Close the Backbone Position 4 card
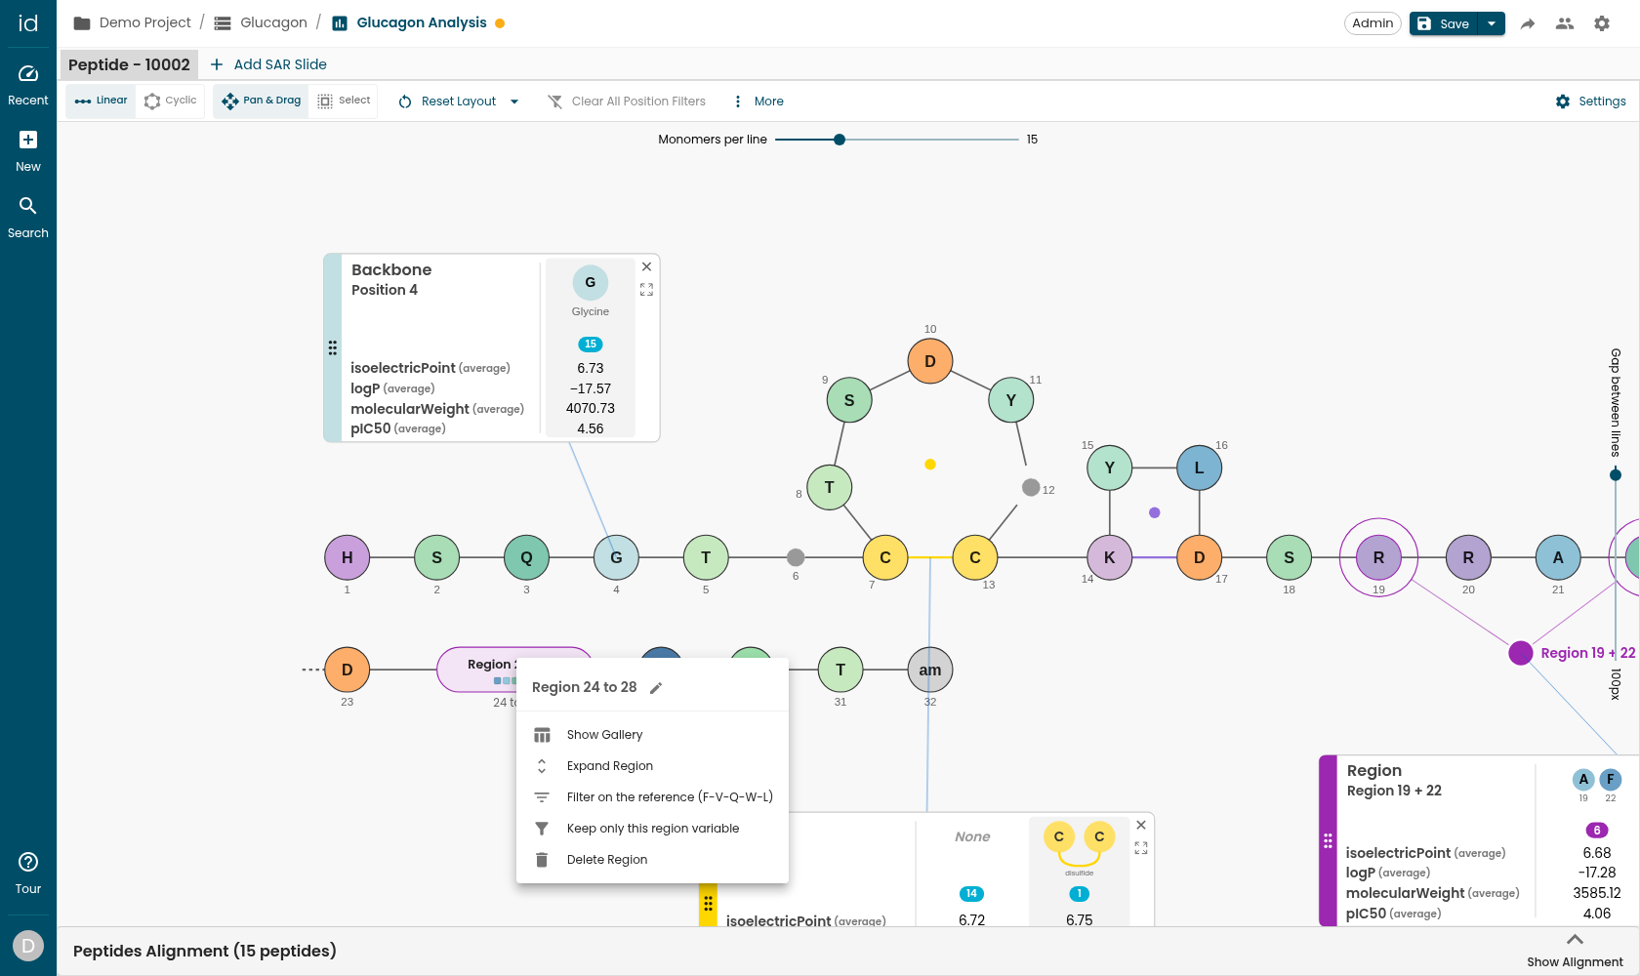Screen dimensions: 1640x976 (x=646, y=266)
